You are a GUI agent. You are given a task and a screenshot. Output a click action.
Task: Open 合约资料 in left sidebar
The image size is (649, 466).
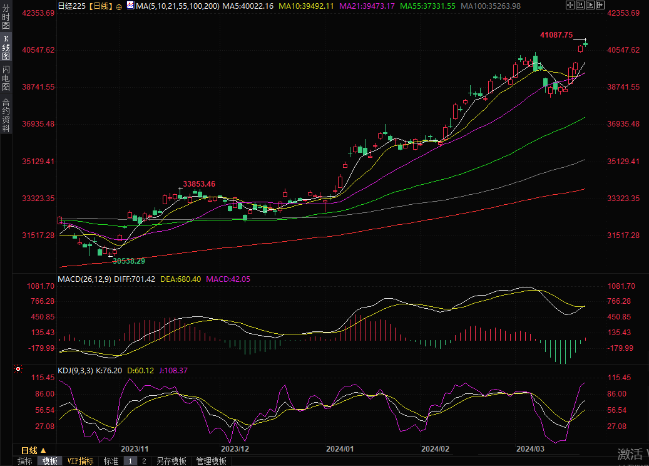tap(6, 115)
